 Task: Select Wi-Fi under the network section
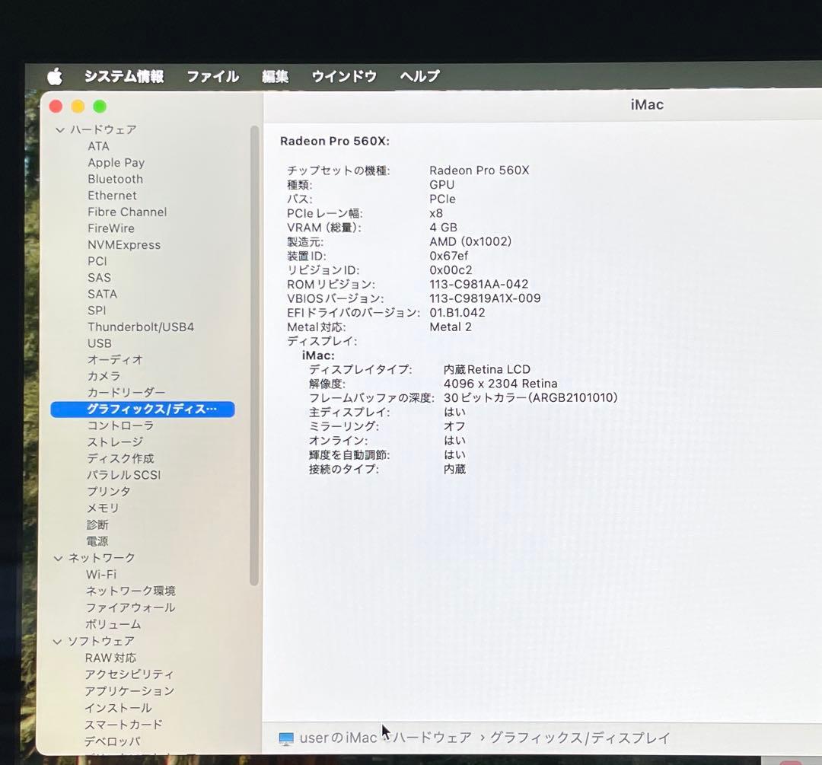pyautogui.click(x=100, y=574)
